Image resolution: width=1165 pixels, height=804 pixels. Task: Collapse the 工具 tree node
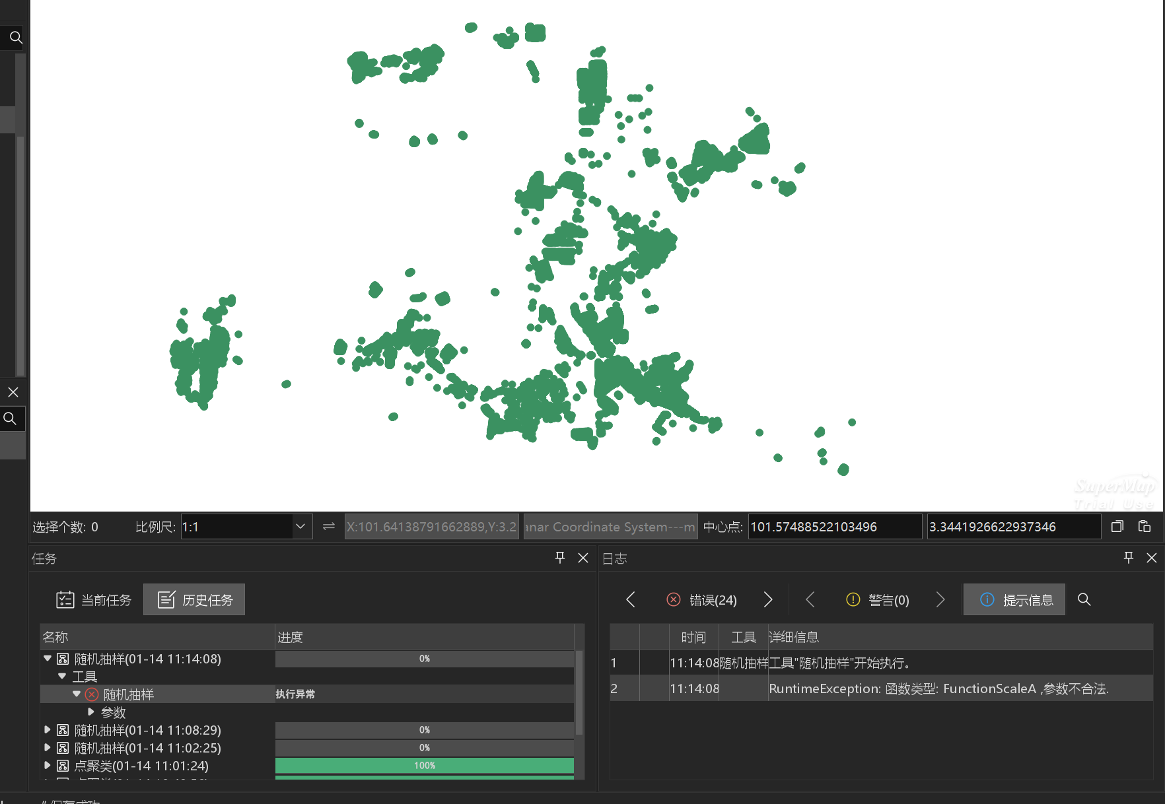coord(62,676)
